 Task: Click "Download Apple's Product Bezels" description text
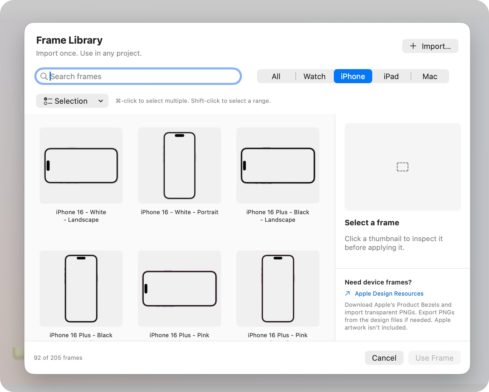click(400, 316)
